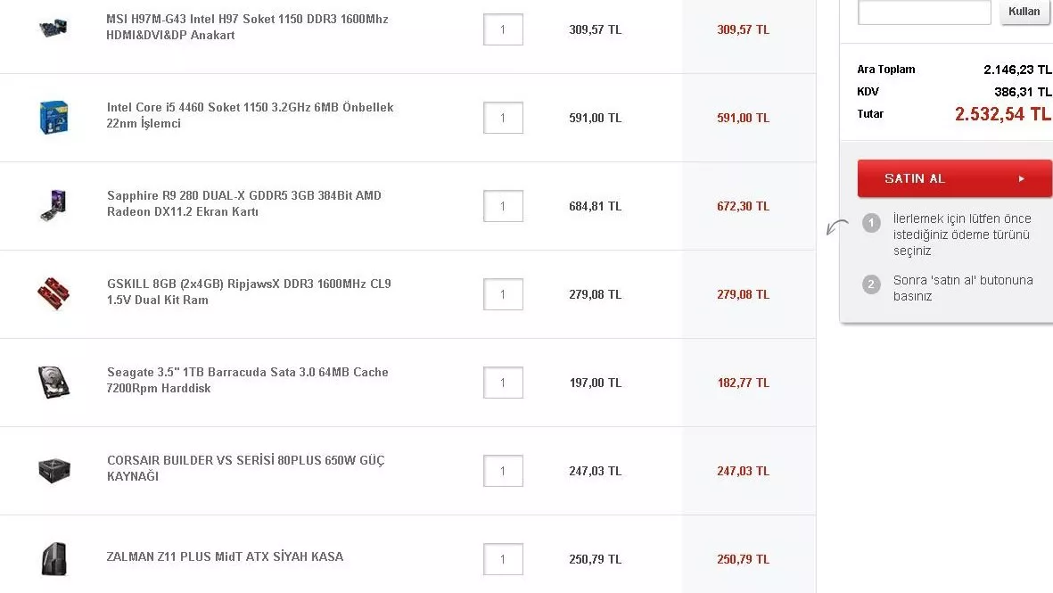Focus the discount code input field
1053x593 pixels.
click(924, 12)
